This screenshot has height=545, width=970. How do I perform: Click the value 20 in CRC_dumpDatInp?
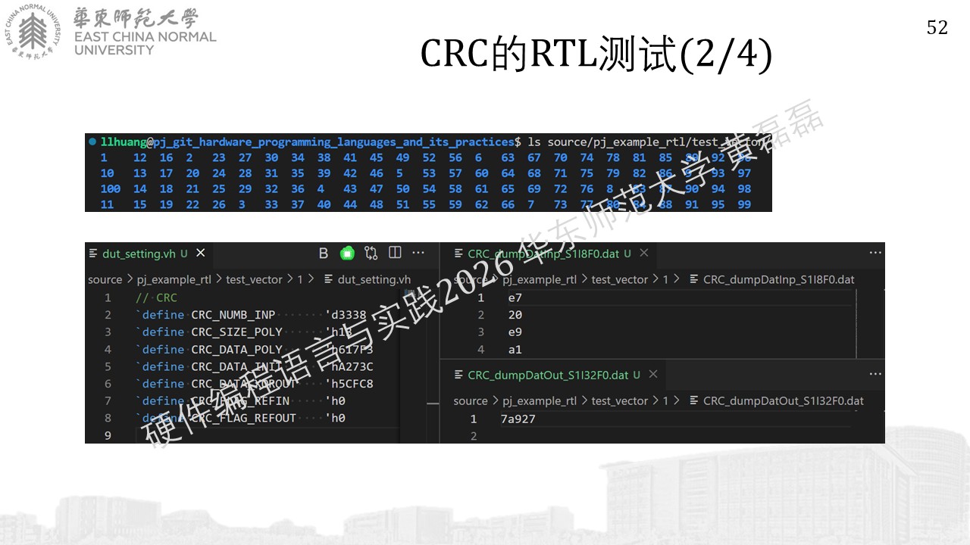[x=515, y=315]
